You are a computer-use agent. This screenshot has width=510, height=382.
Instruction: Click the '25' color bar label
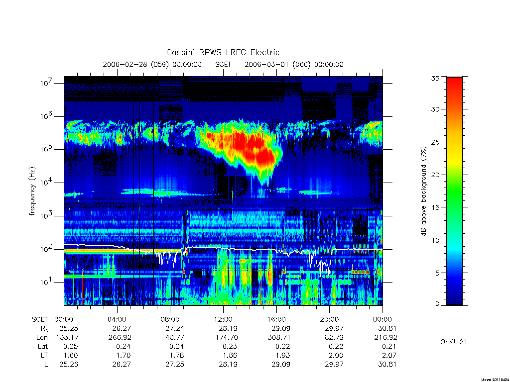(435, 142)
